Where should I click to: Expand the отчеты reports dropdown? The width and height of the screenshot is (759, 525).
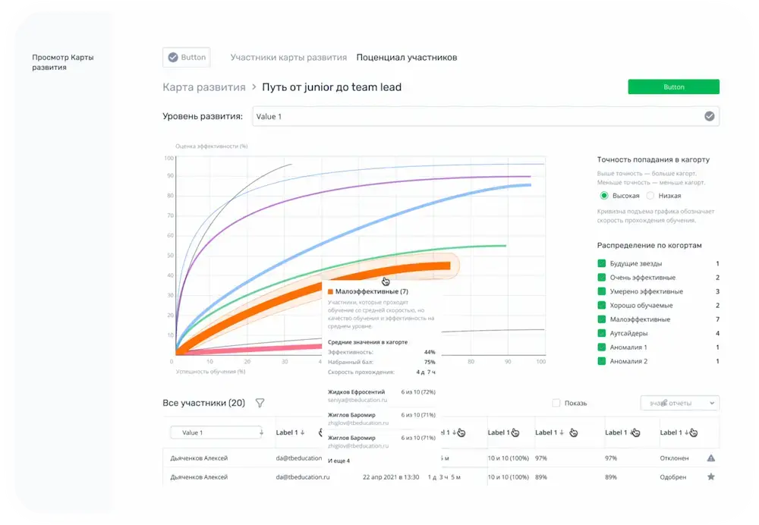tap(679, 403)
